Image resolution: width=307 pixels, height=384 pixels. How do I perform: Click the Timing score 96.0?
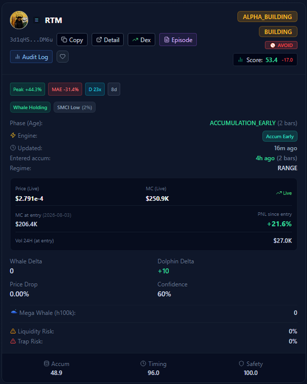tap(154, 373)
